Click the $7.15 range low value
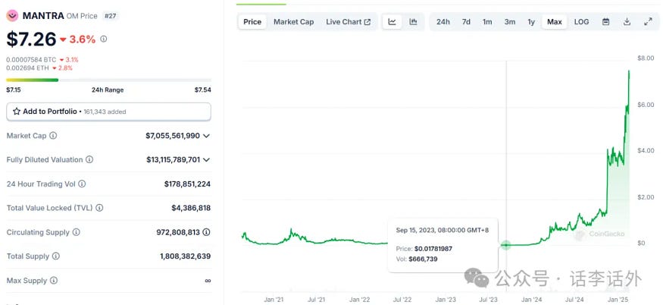The height and width of the screenshot is (305, 663). (14, 90)
